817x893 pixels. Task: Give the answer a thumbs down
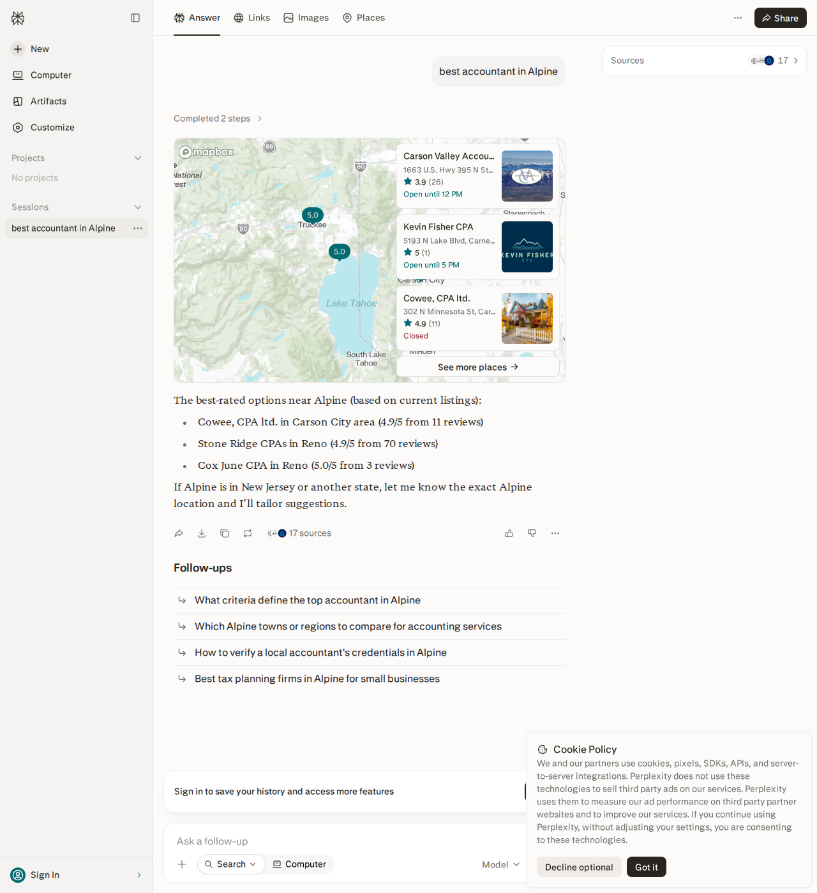532,533
